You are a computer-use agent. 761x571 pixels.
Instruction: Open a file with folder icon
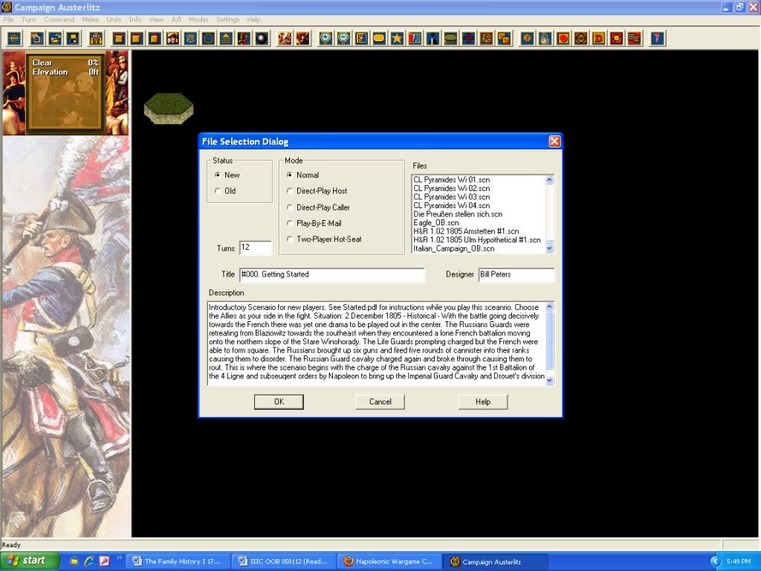click(x=55, y=39)
